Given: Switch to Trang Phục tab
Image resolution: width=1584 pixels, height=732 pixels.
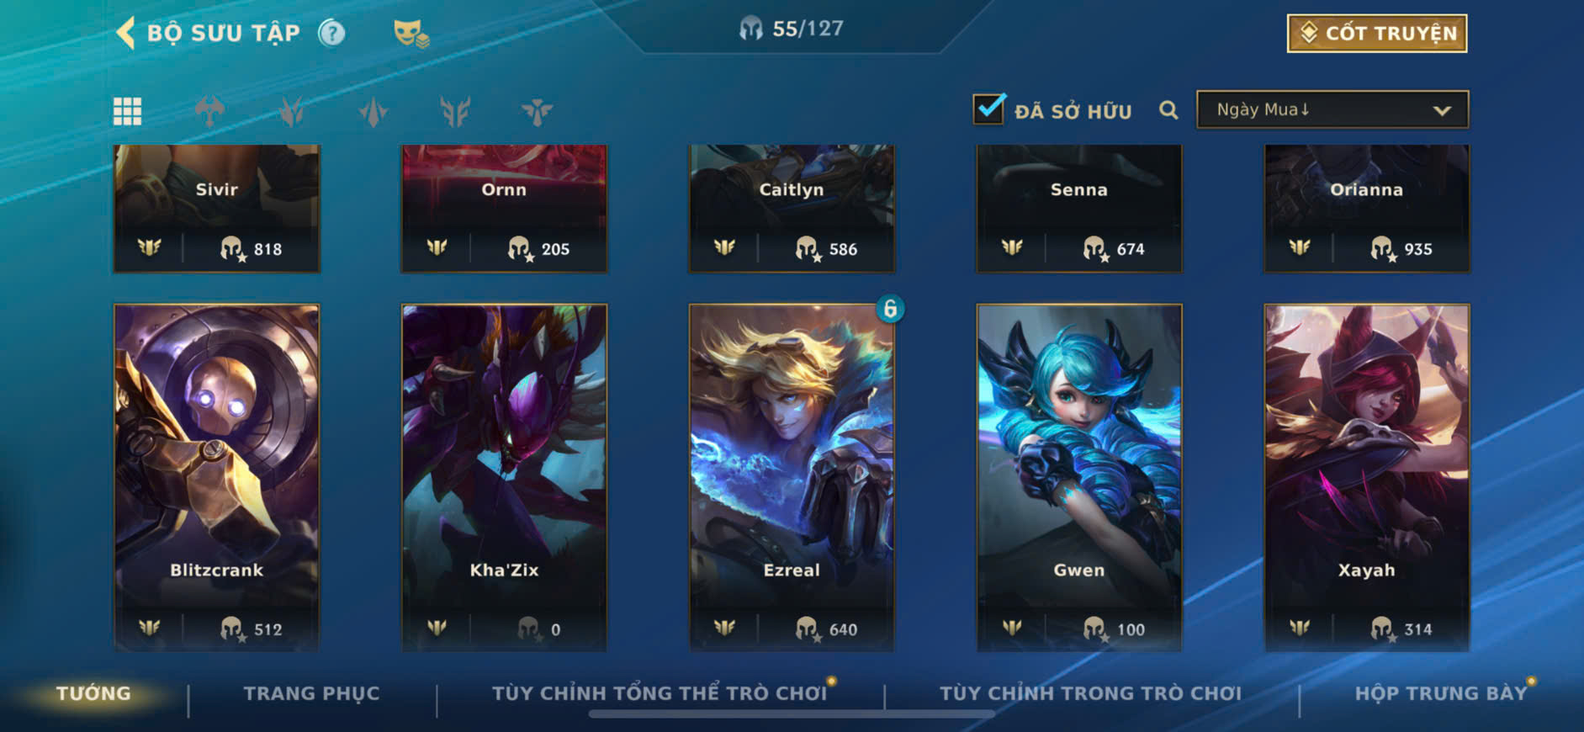Looking at the screenshot, I should pos(311,693).
